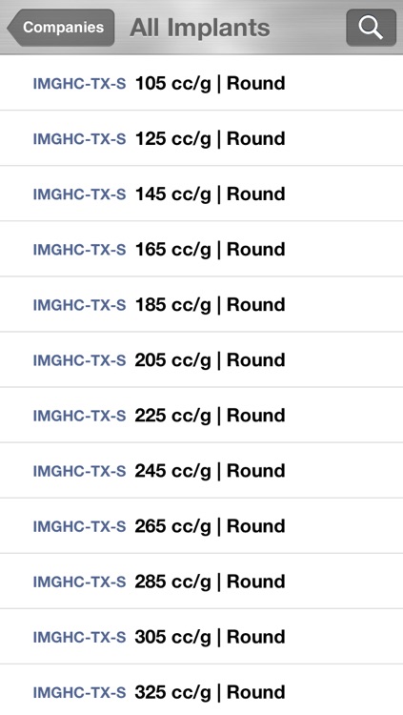403x715 pixels.
Task: Click IMGHC-TX-S code beside 325 cc/g
Action: (79, 692)
